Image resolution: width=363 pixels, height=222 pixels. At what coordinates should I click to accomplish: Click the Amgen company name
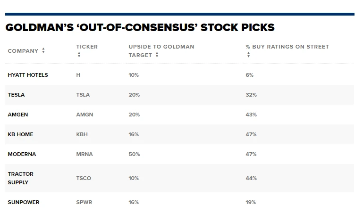[x=17, y=115]
